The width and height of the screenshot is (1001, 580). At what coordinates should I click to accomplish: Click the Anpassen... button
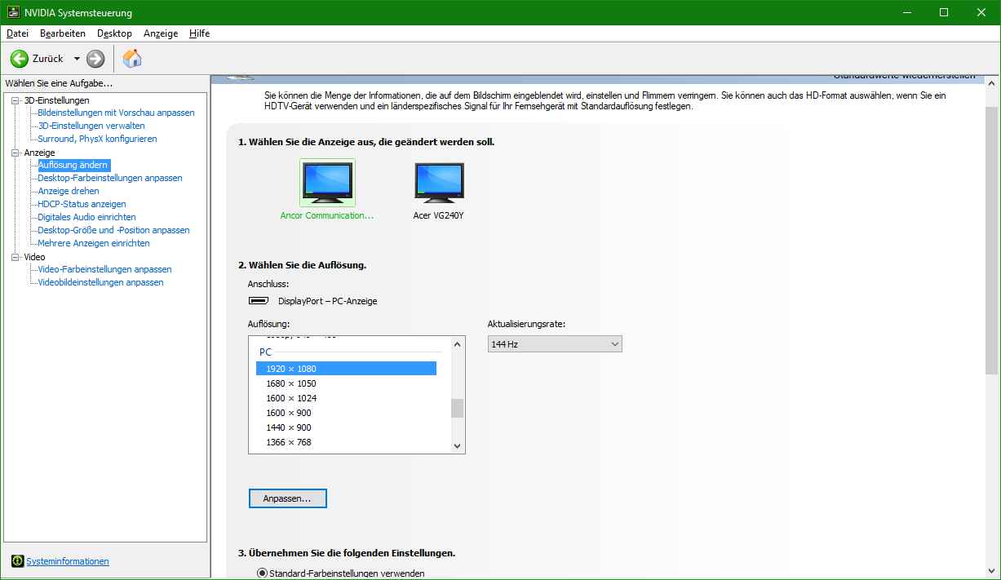click(288, 498)
